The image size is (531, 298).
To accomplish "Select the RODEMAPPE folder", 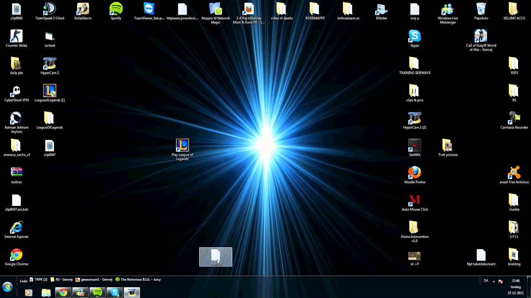I will 315,12.
